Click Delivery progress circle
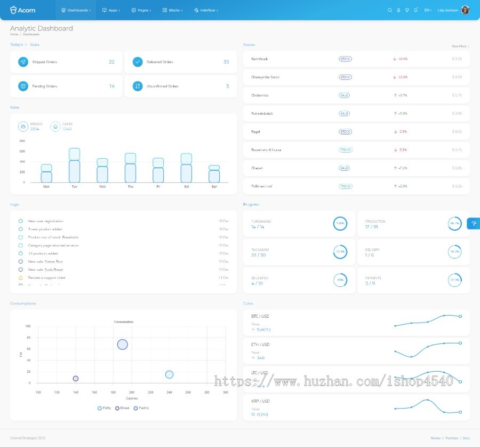The width and height of the screenshot is (480, 447). pos(454,252)
